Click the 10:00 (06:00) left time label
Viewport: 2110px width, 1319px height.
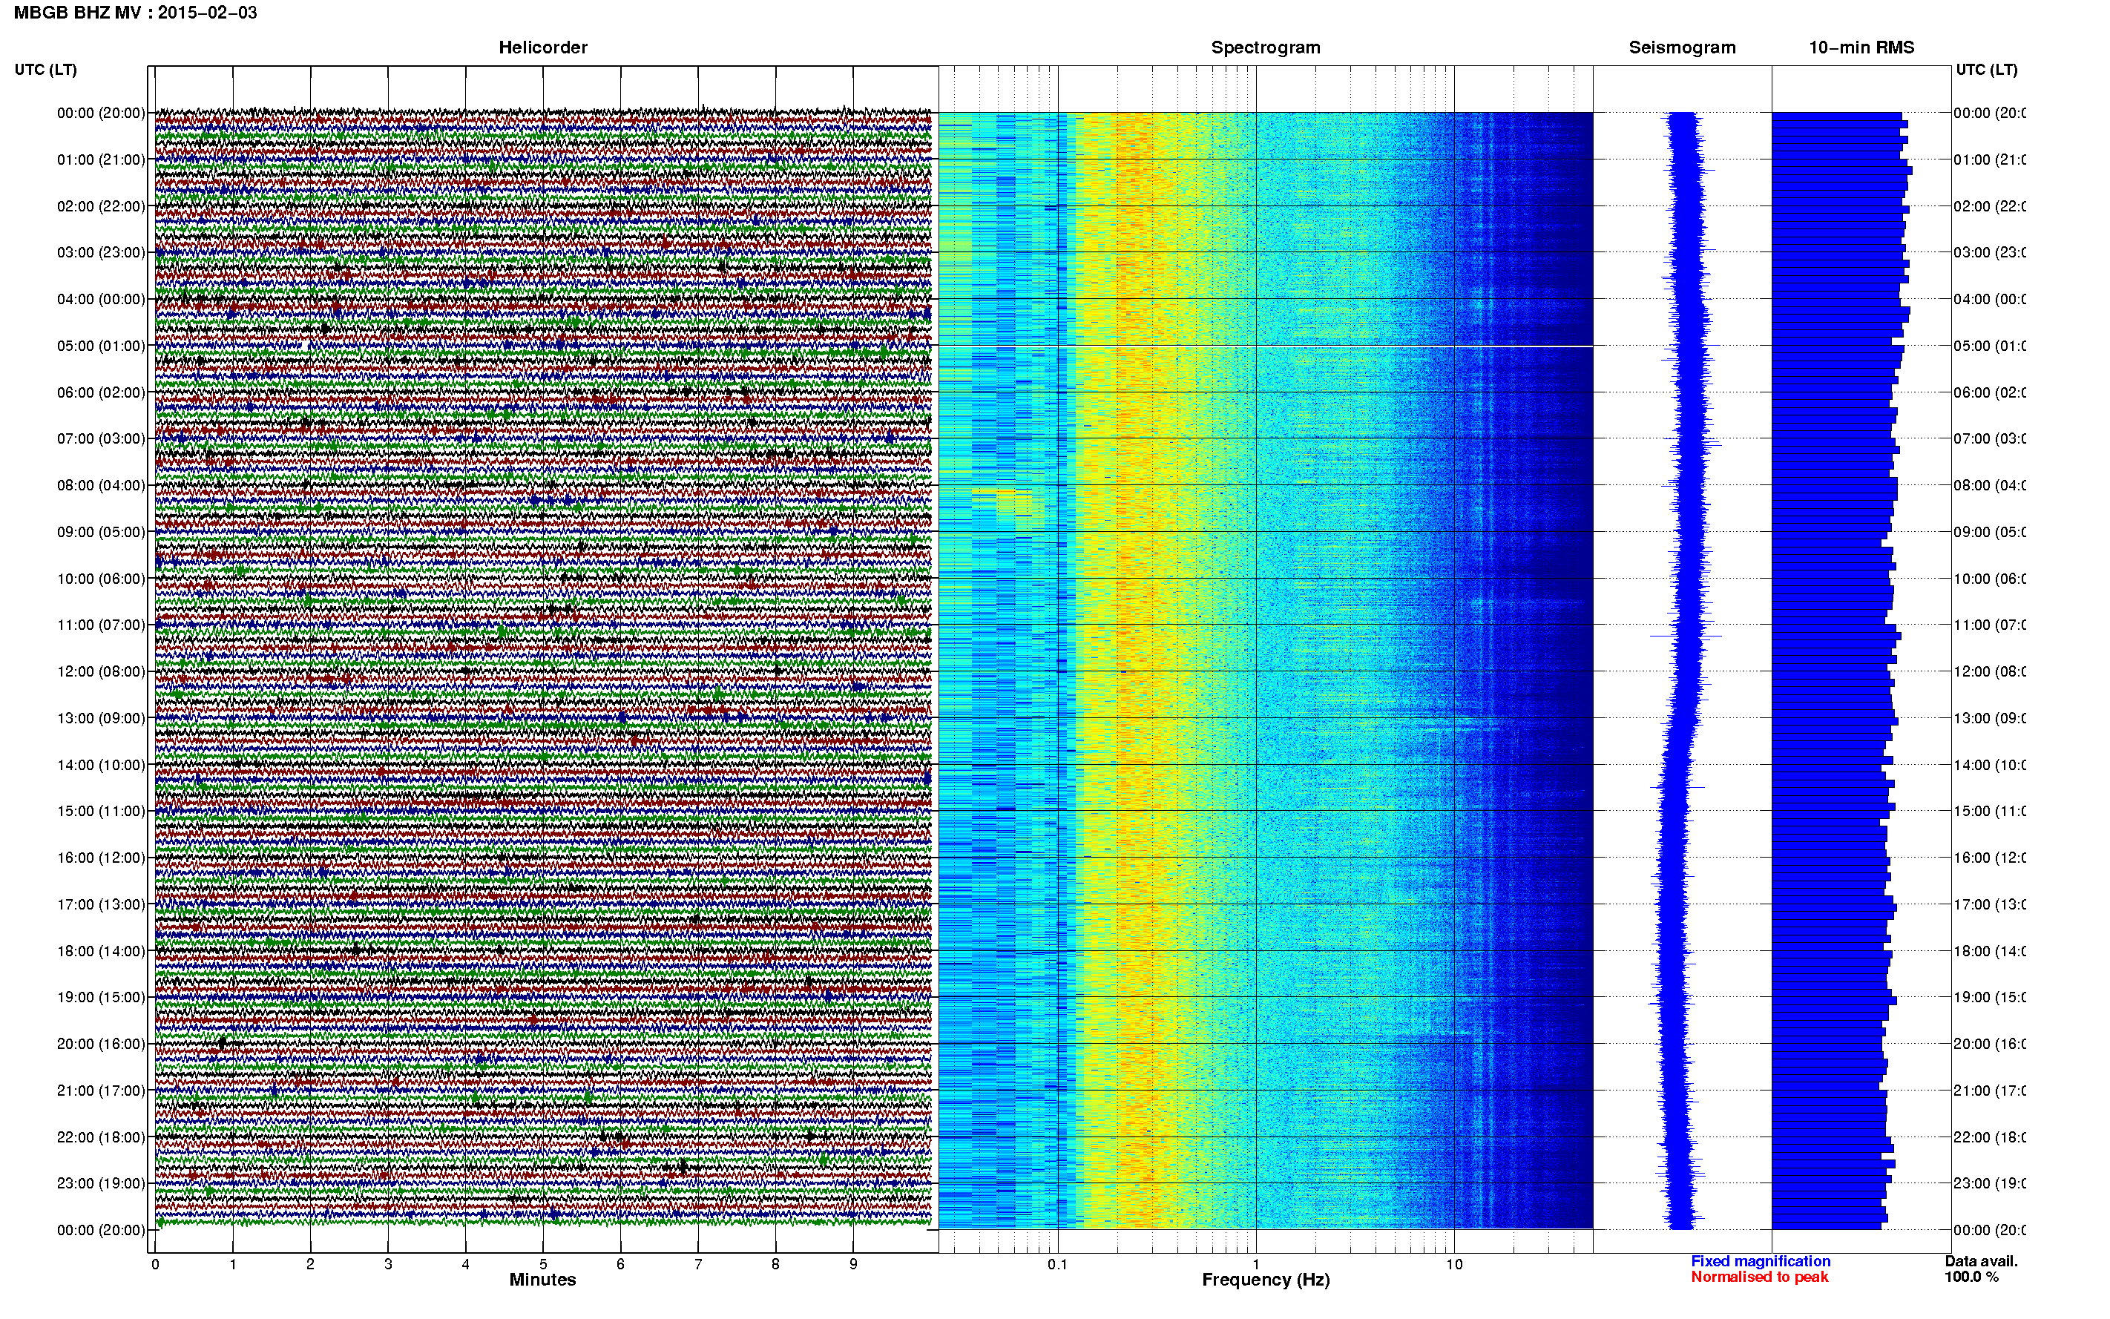coord(101,579)
